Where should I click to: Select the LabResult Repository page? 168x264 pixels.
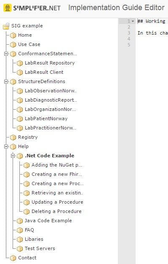(50, 63)
